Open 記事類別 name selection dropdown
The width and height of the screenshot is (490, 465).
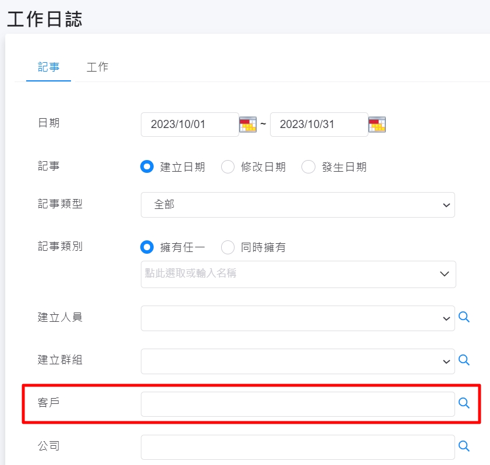[299, 274]
